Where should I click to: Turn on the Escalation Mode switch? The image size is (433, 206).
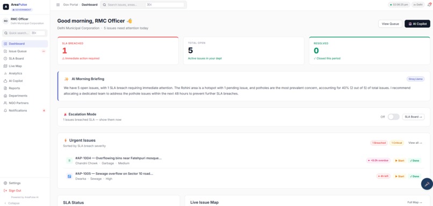pyautogui.click(x=393, y=117)
